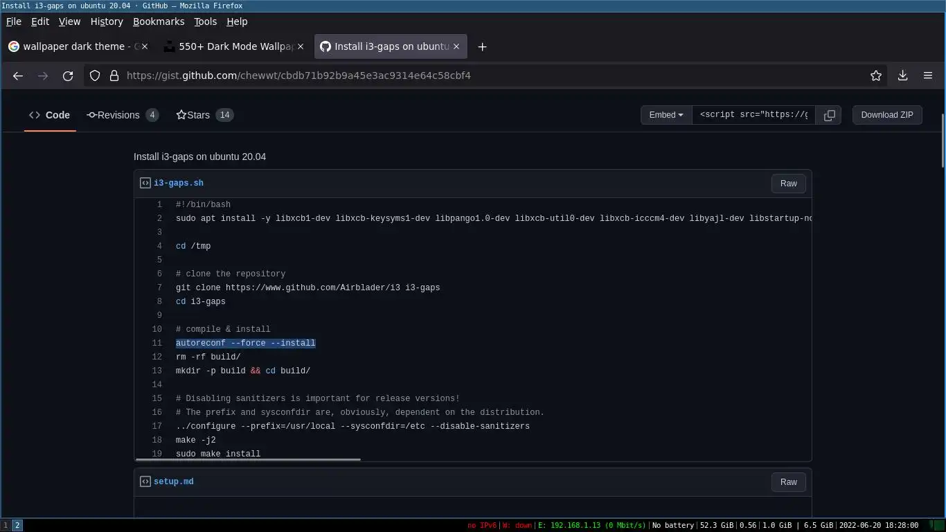Click line number 11 in the code
This screenshot has height=532, width=946.
click(157, 343)
